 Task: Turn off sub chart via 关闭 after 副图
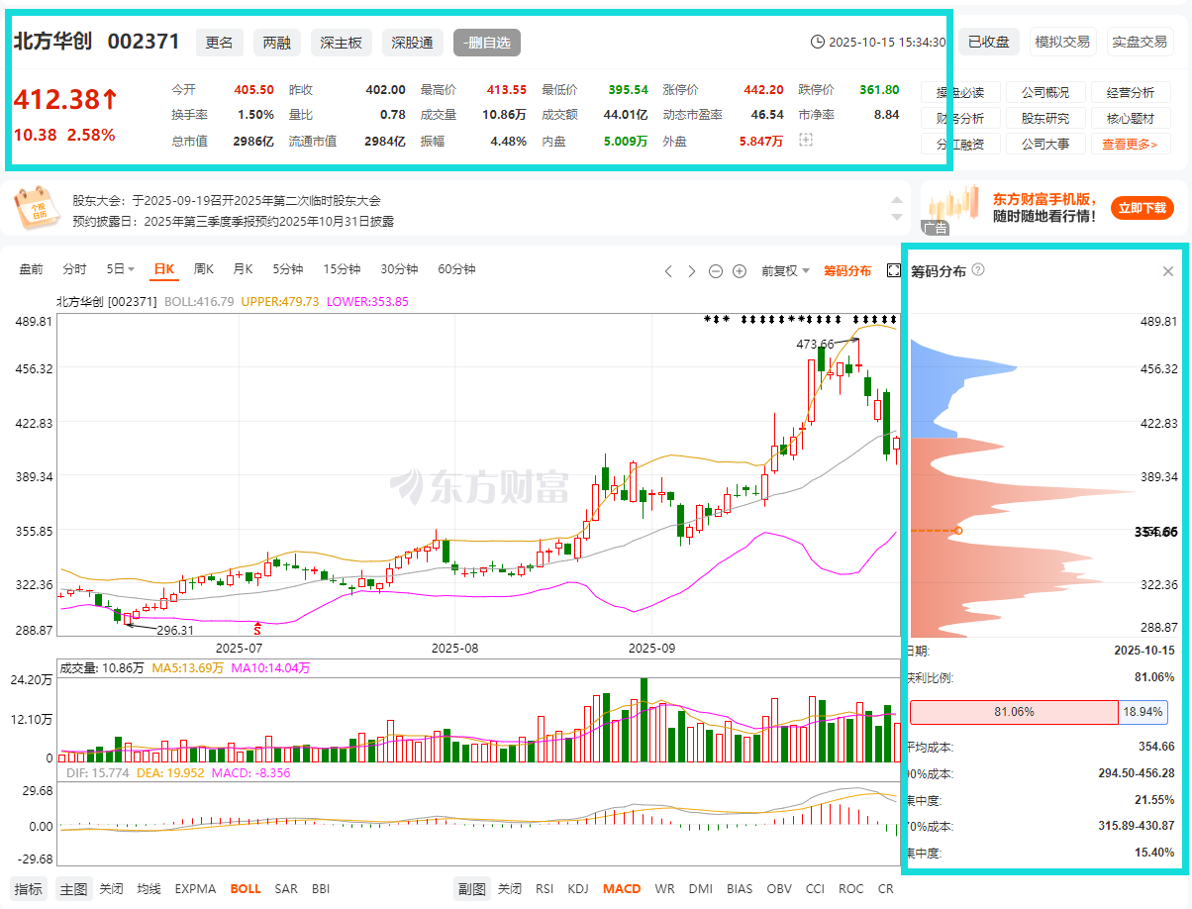pyautogui.click(x=510, y=888)
